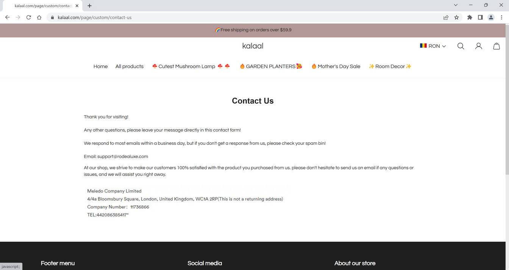Click the share icon in the address bar

click(446, 17)
